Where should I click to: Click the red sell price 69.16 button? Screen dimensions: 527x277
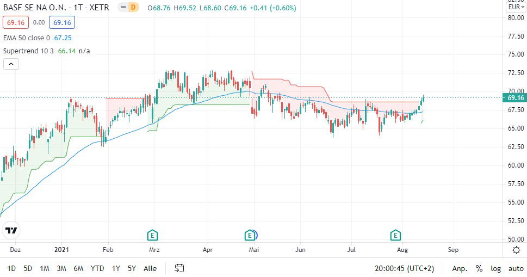14,22
